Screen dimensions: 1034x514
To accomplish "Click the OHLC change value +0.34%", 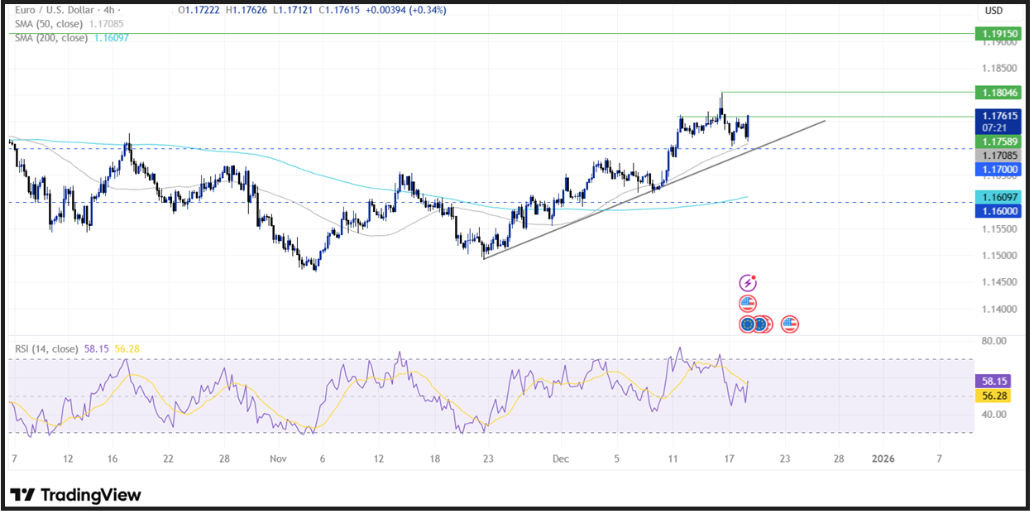I will click(x=429, y=10).
